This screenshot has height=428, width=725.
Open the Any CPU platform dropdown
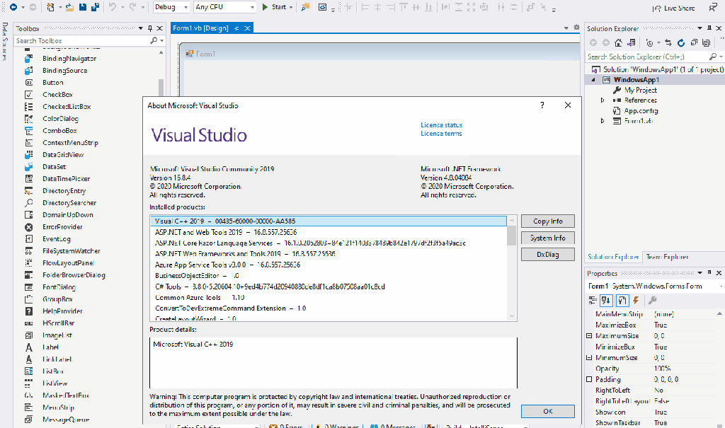coord(224,7)
